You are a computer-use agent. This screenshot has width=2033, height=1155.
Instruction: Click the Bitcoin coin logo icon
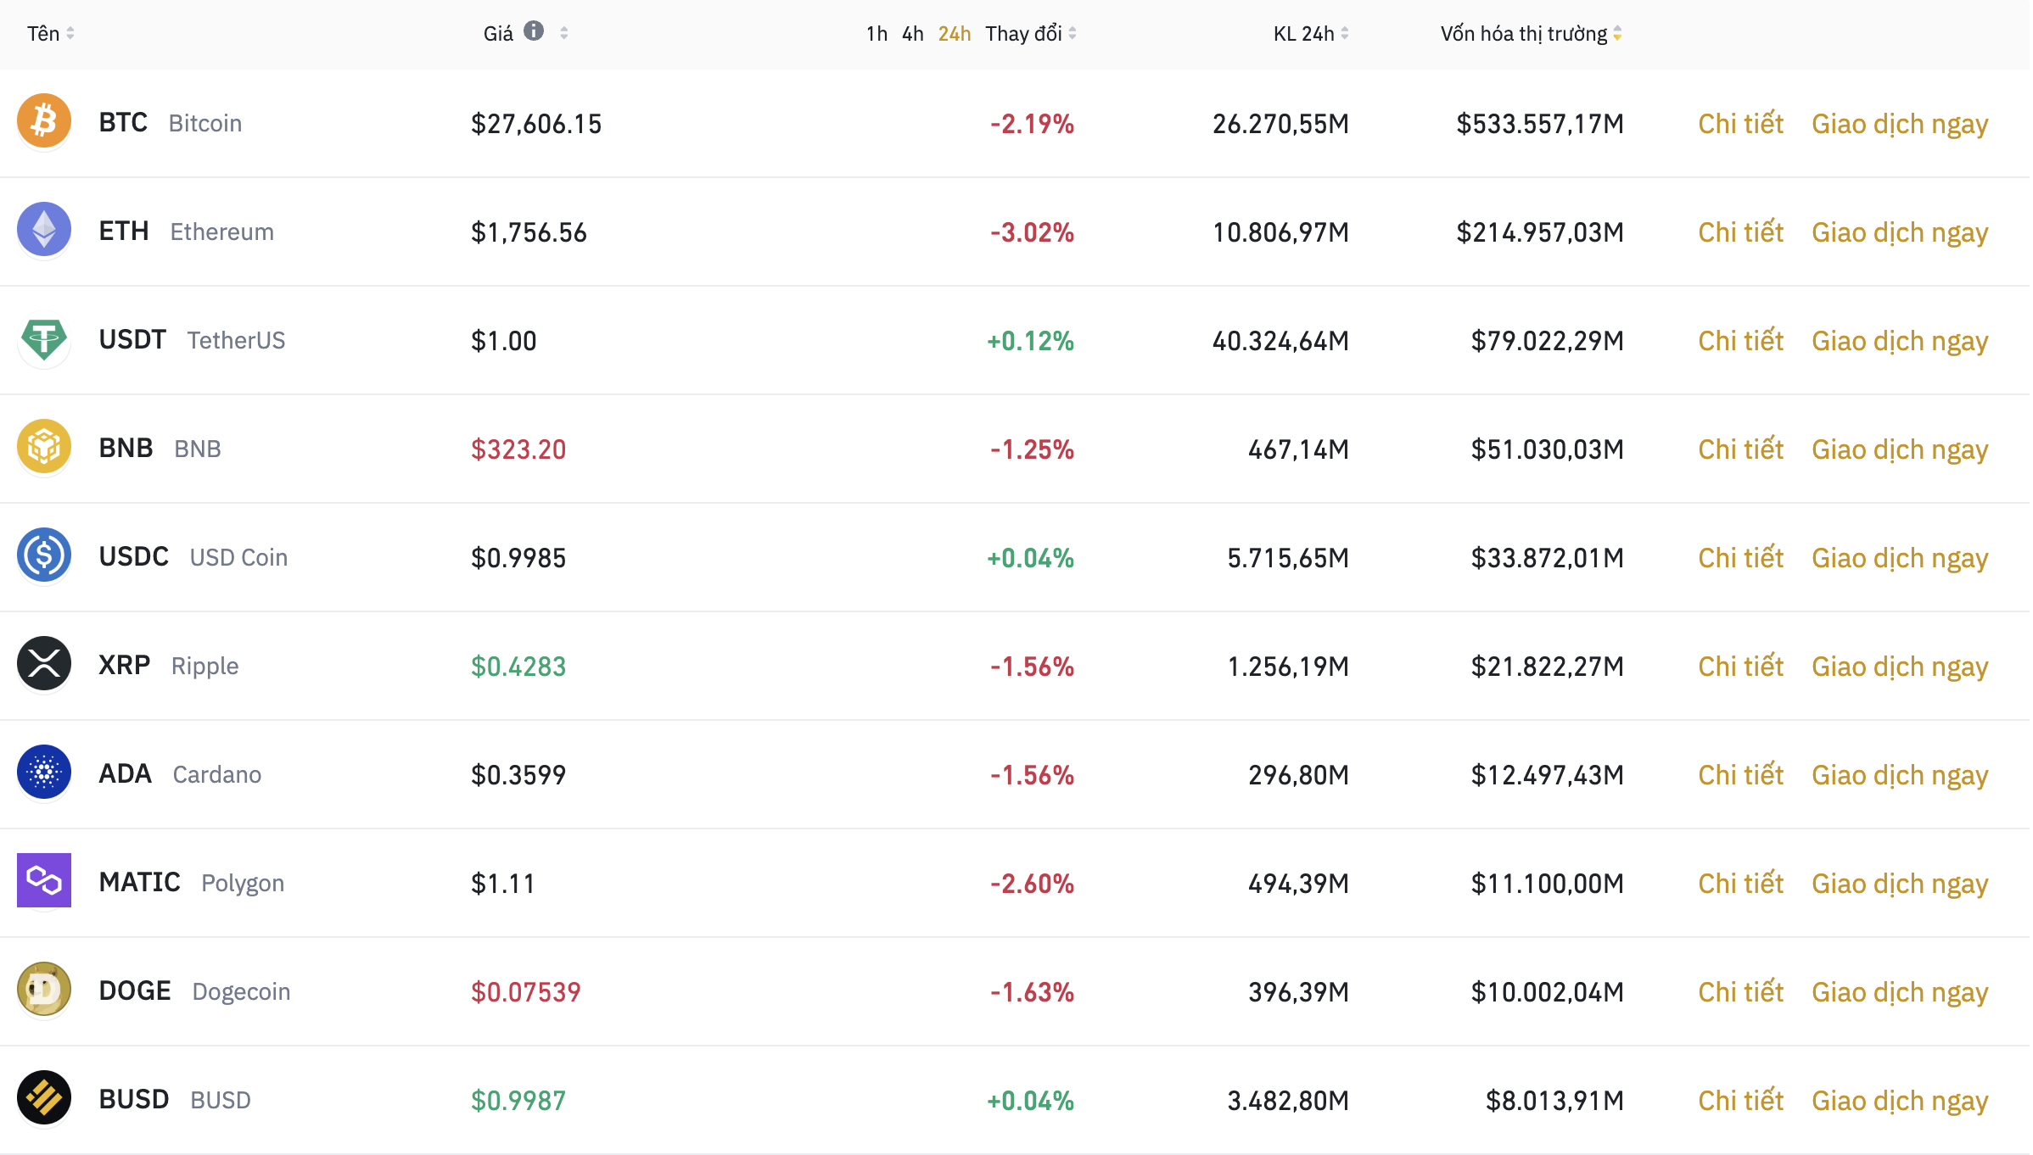[x=44, y=120]
